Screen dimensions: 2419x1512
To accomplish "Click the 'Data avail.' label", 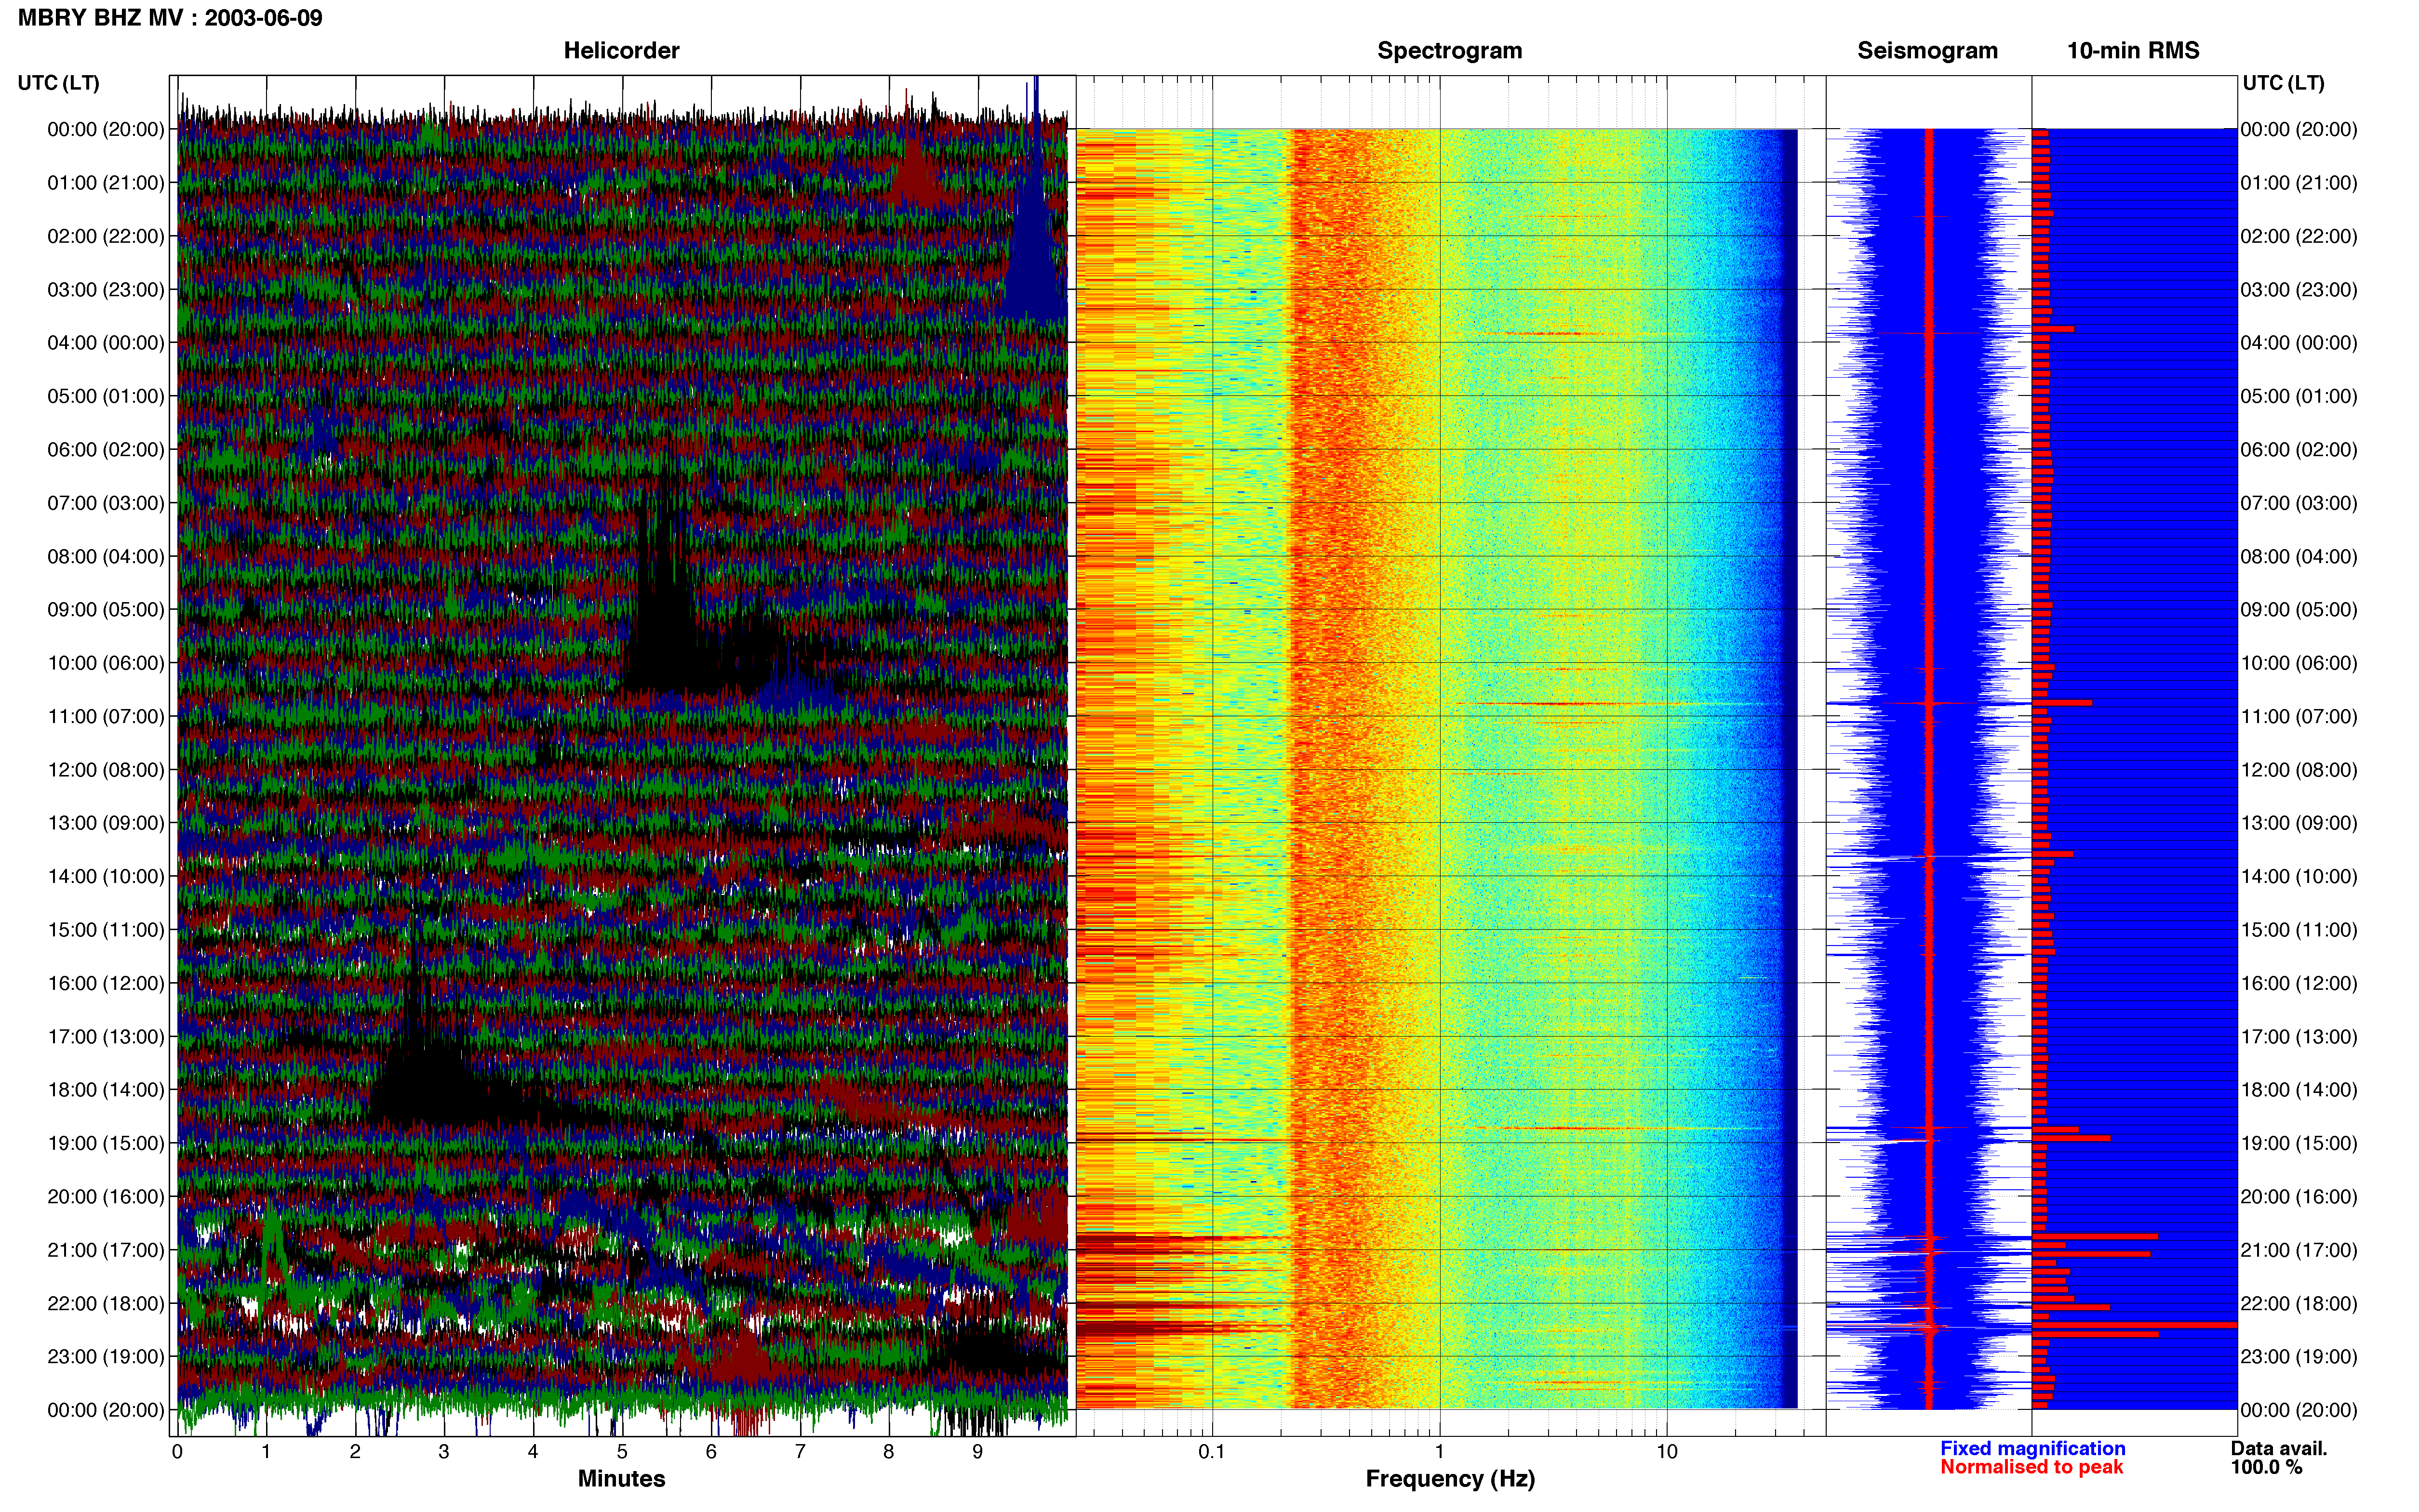I will [2279, 1448].
